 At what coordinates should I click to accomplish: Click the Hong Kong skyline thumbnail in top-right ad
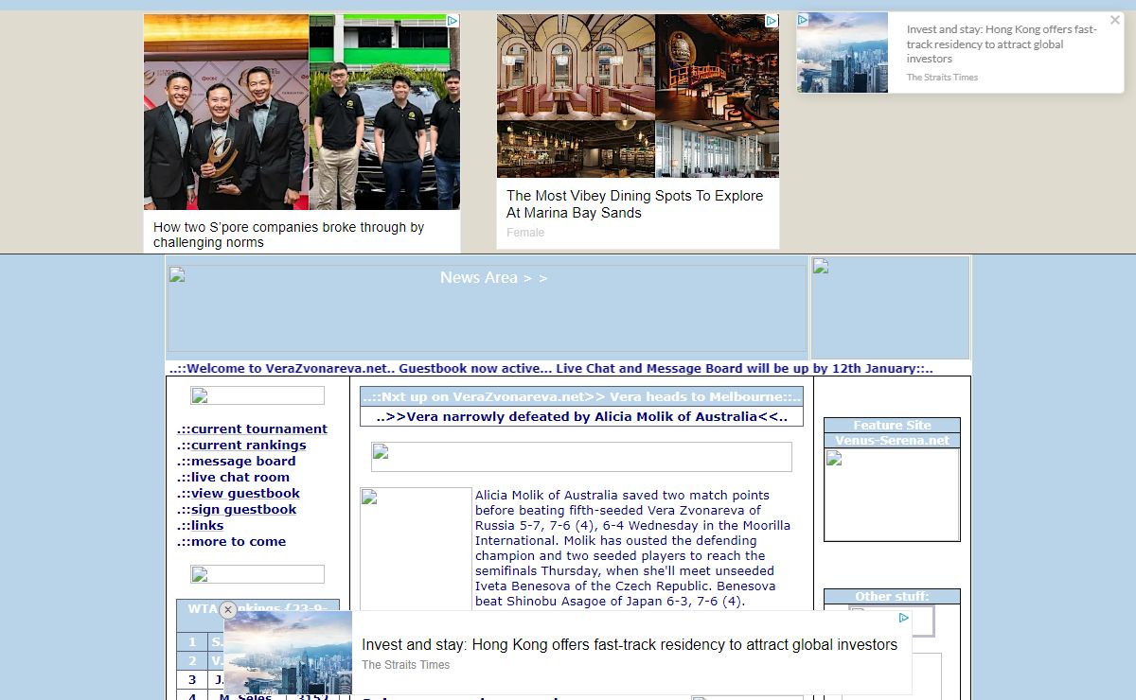click(x=843, y=52)
